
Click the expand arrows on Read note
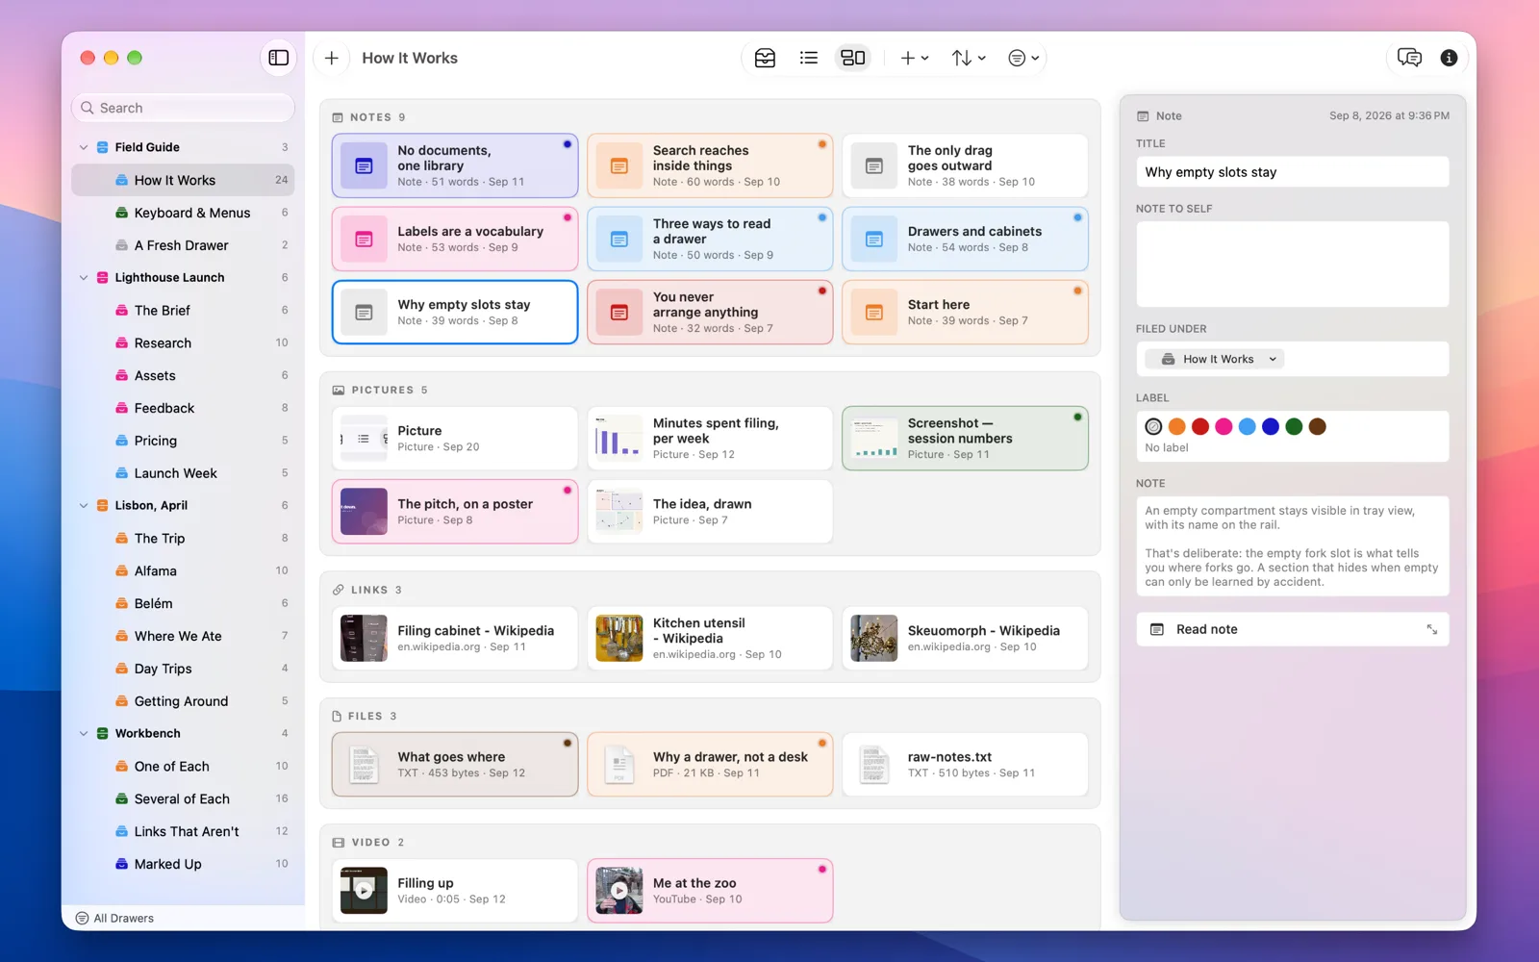click(x=1431, y=629)
